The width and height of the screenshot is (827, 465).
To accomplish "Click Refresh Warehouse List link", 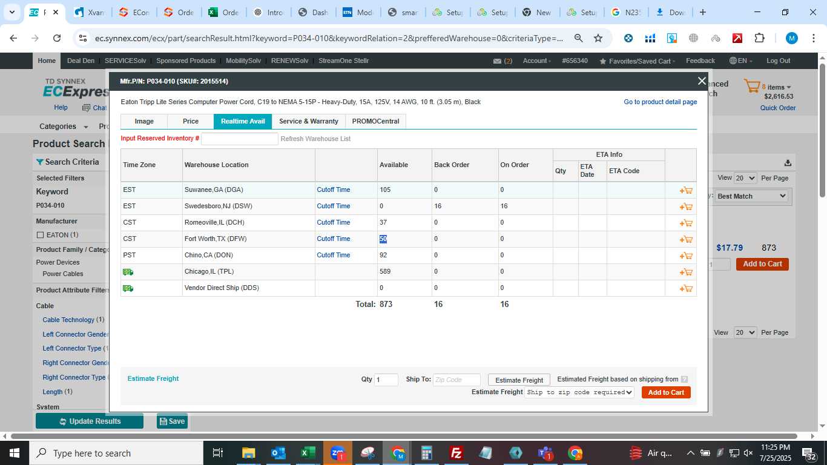I will tap(315, 139).
